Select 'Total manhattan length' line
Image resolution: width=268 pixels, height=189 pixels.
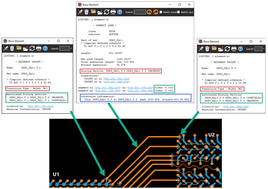tap(108, 62)
